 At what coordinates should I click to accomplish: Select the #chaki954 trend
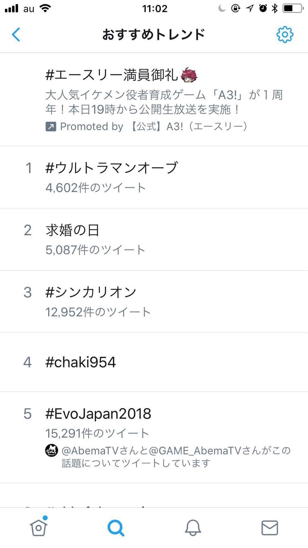coord(81,362)
